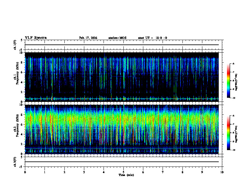The image size is (250, 193).
Task: Click the "4" kHz tick on ch.2 frequency axis
Action: [x=22, y=134]
